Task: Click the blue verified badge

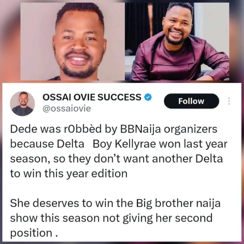Action: pos(148,98)
